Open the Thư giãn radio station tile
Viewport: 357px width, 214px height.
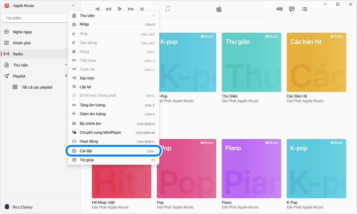point(251,62)
